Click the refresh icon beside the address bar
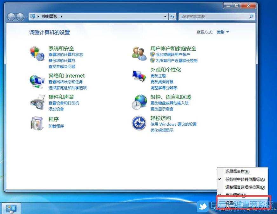The width and height of the screenshot is (277, 214). [172, 16]
